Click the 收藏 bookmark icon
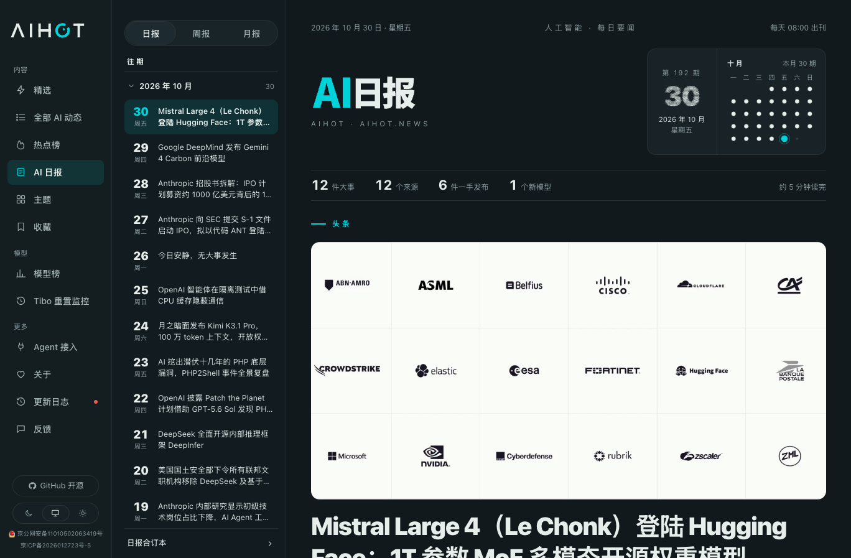 [21, 227]
